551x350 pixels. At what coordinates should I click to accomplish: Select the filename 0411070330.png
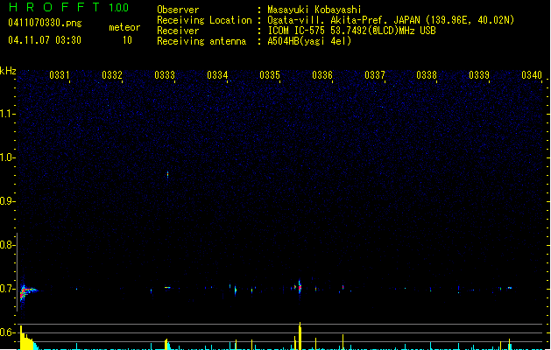45,23
